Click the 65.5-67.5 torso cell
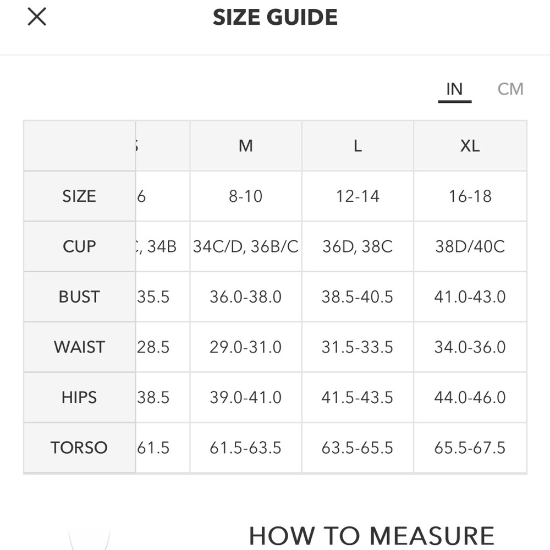This screenshot has height=550, width=550. click(470, 448)
